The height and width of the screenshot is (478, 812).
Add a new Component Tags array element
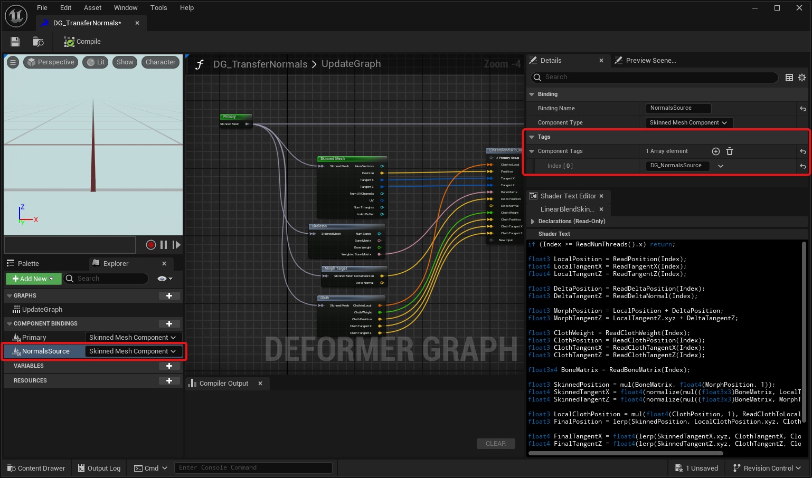(716, 151)
